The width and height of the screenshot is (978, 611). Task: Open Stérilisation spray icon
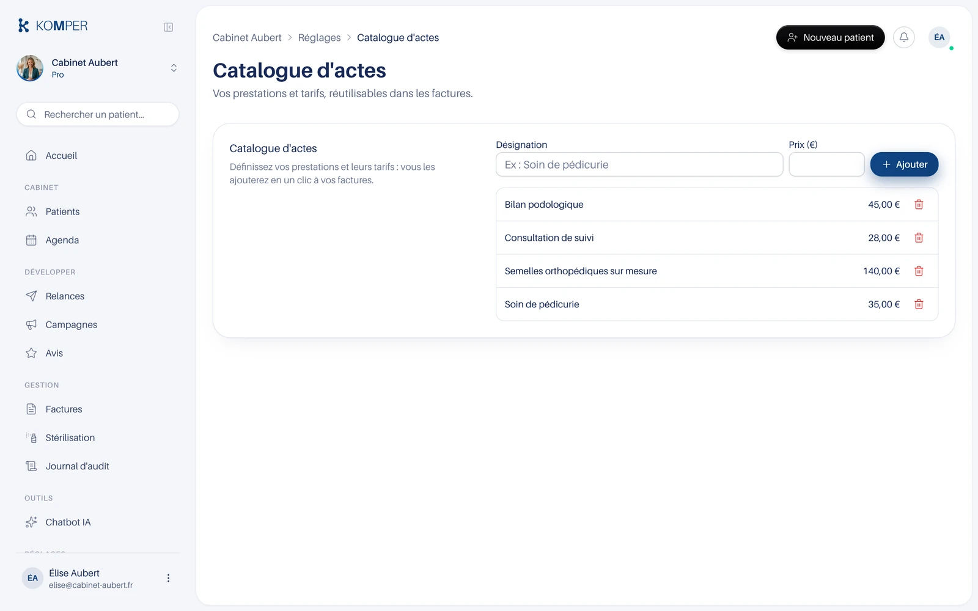pyautogui.click(x=31, y=437)
